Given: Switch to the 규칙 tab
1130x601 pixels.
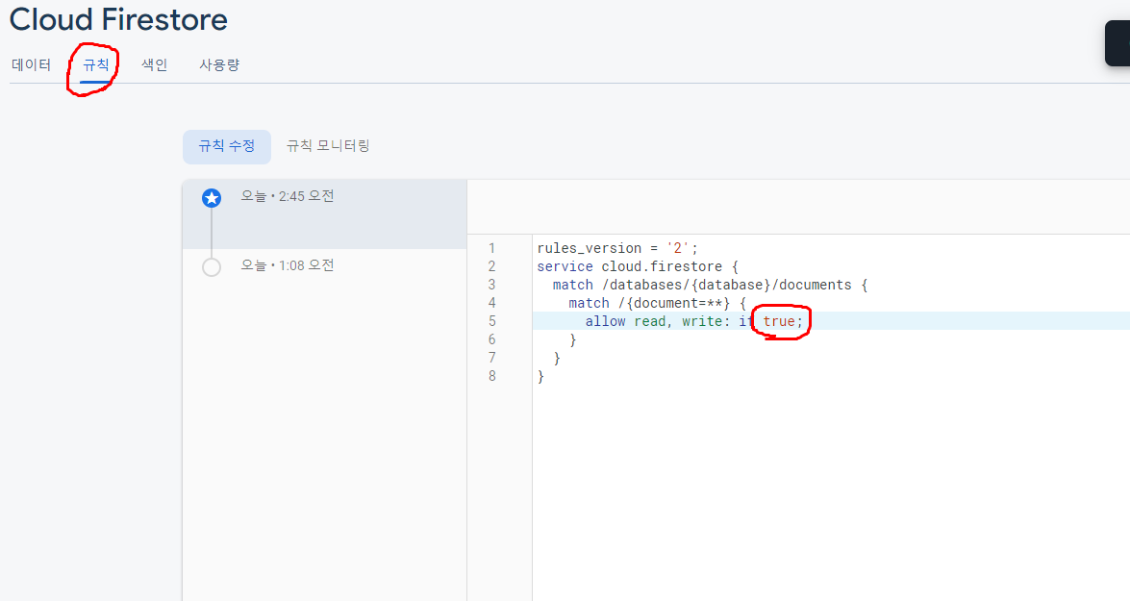Looking at the screenshot, I should click(95, 64).
